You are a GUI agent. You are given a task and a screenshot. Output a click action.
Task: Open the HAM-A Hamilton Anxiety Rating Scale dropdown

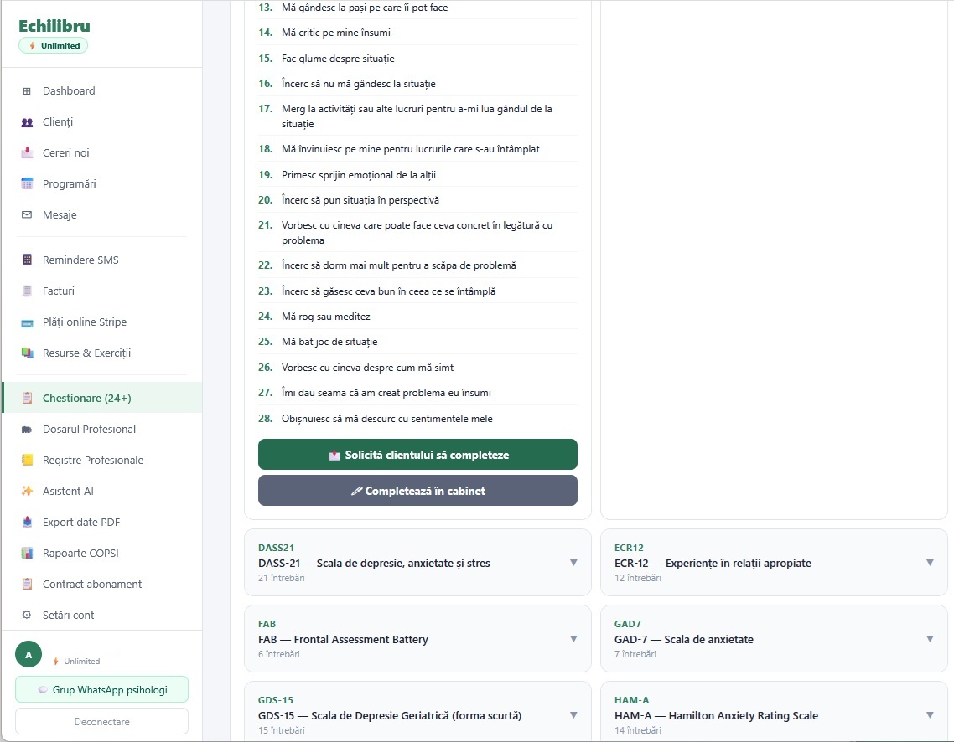(929, 714)
